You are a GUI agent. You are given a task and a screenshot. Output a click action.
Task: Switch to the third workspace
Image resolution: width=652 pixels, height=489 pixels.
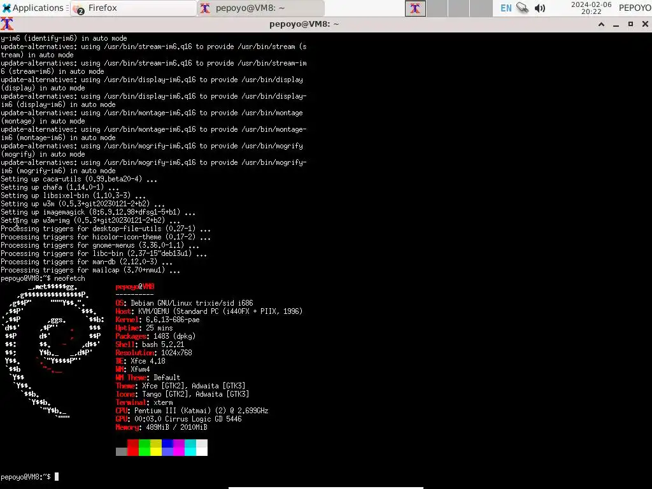pos(458,8)
